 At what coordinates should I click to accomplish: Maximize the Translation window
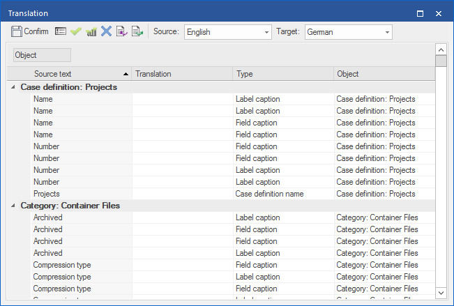[420, 14]
